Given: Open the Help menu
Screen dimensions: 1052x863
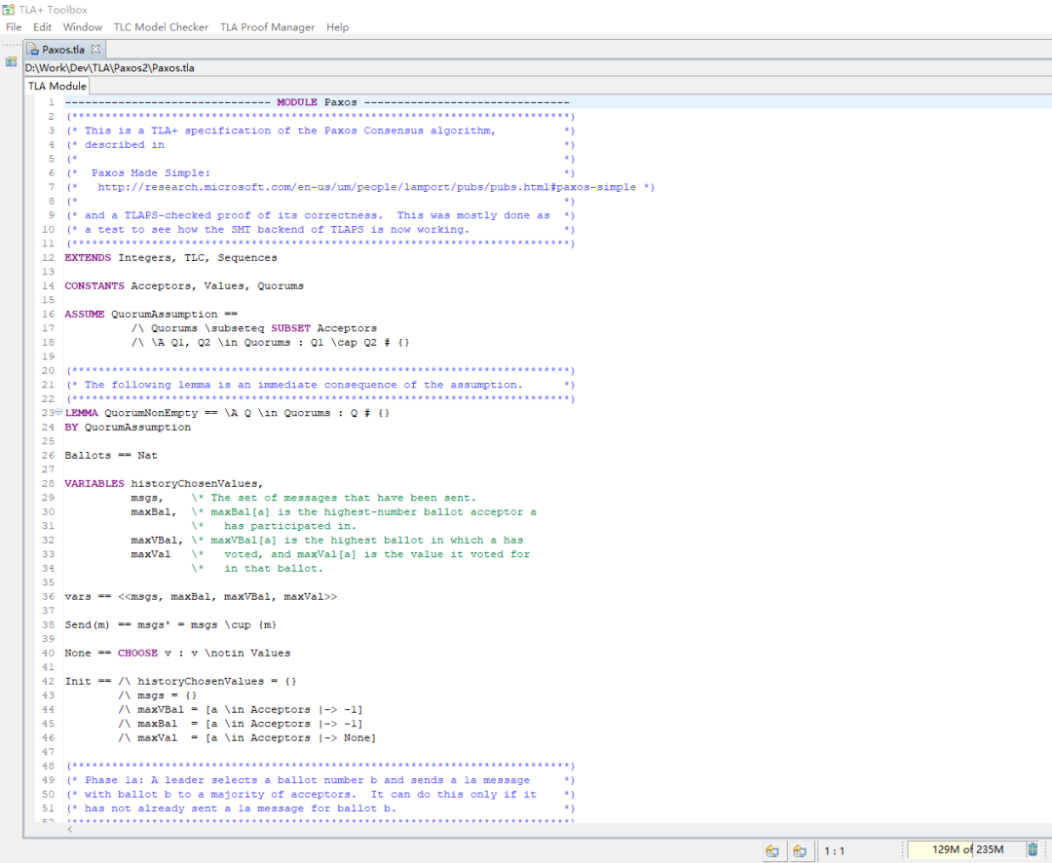Looking at the screenshot, I should point(337,27).
